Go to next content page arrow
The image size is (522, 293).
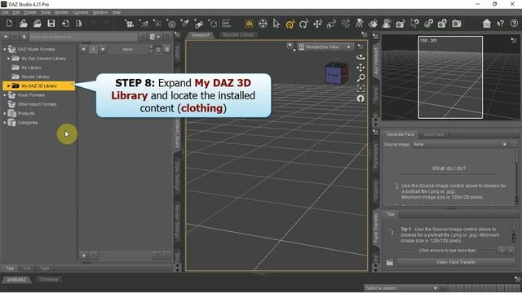coord(103,49)
